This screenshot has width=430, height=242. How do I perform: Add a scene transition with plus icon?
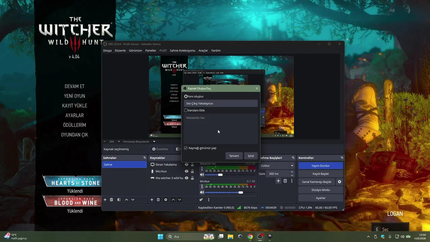pos(278,181)
